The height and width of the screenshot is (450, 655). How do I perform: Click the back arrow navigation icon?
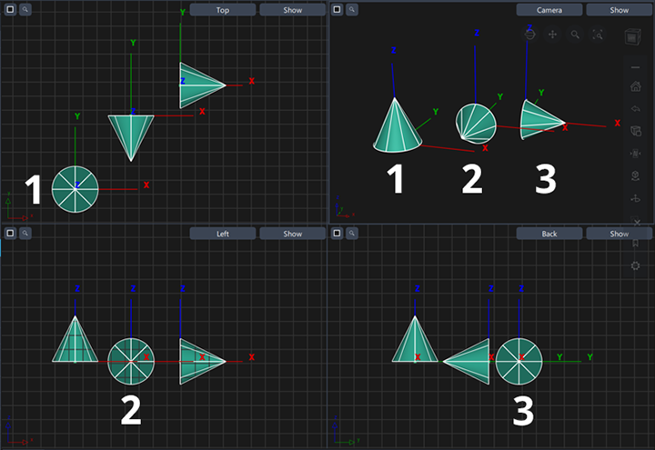click(635, 109)
